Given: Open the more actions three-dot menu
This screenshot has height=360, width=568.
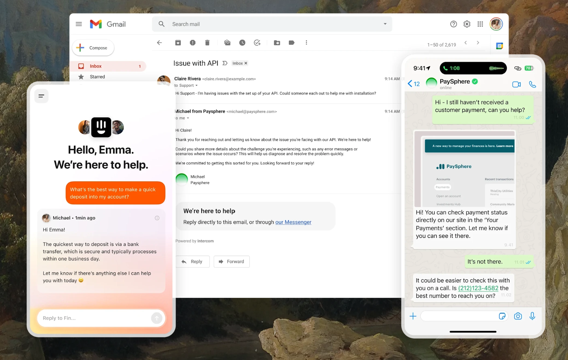Looking at the screenshot, I should click(306, 43).
